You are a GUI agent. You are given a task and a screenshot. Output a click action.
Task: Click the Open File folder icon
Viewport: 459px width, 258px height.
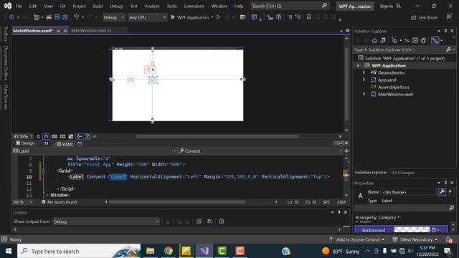click(49, 17)
